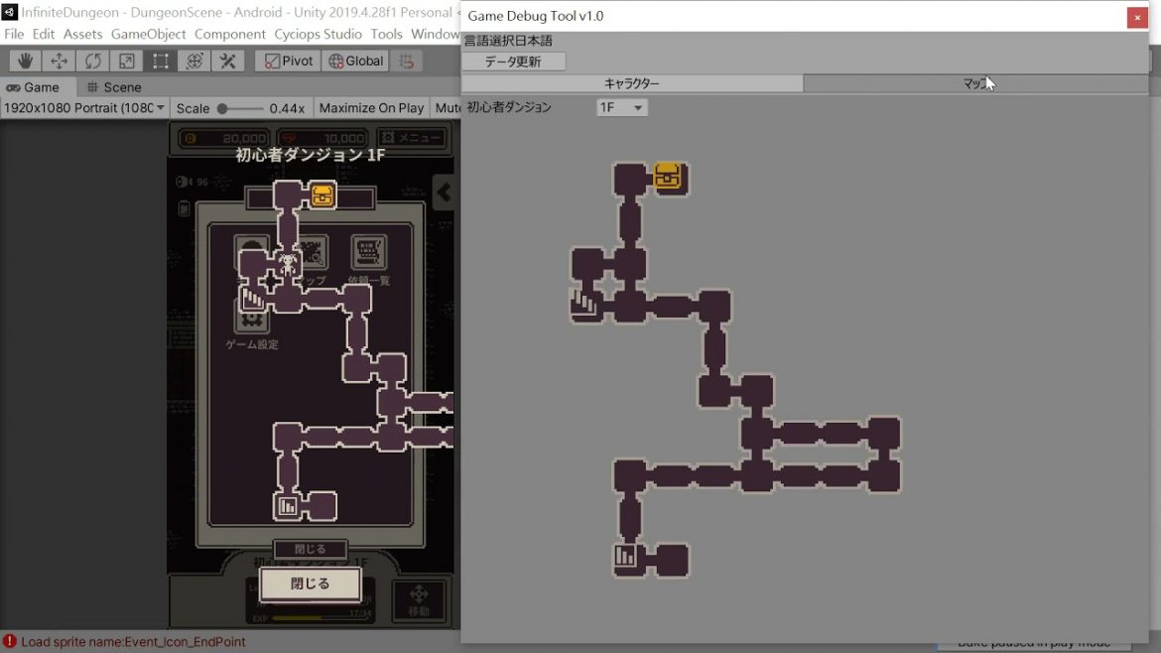Viewport: 1161px width, 653px height.
Task: Open the custom editor tools icon
Action: point(228,62)
